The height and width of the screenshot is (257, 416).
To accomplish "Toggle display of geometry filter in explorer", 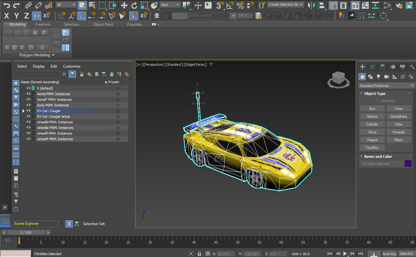I will coord(16,83).
